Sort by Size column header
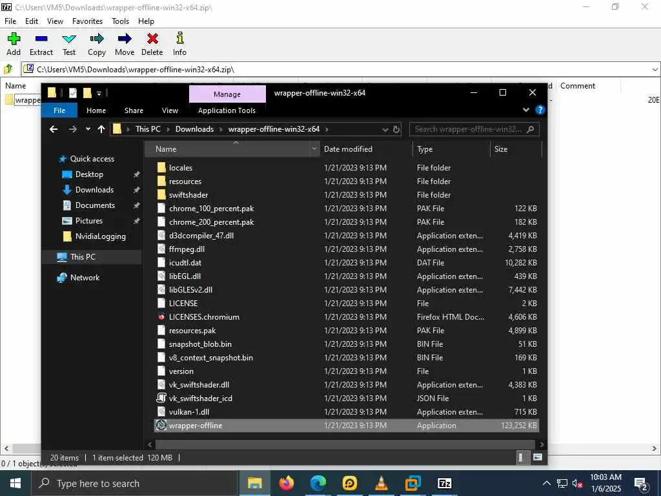The height and width of the screenshot is (496, 661). pos(501,149)
